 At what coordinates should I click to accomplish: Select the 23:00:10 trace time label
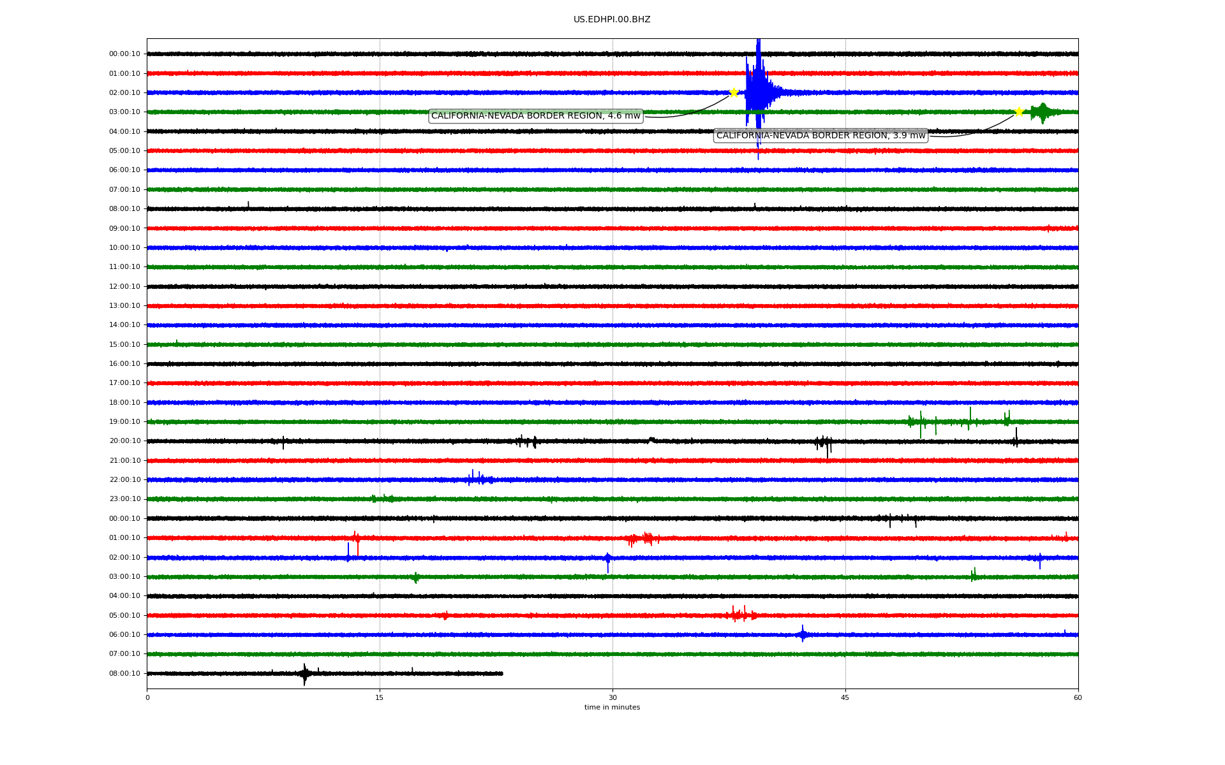tap(124, 499)
